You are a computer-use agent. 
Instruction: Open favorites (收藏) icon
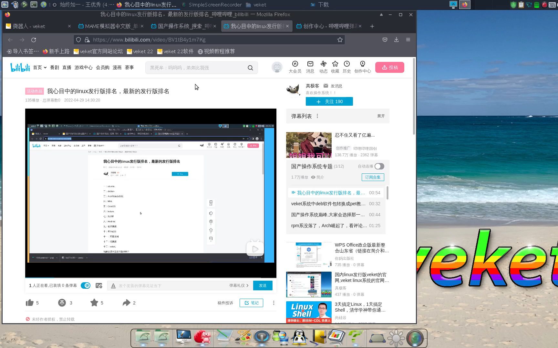pyautogui.click(x=335, y=64)
